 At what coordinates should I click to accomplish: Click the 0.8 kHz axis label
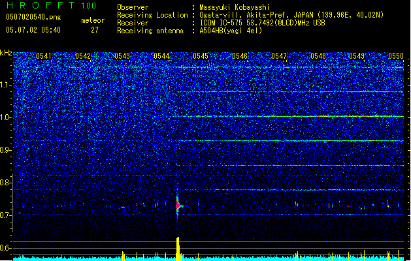click(6, 183)
